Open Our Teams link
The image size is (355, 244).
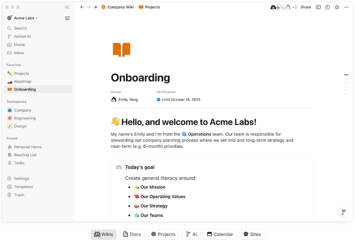pyautogui.click(x=149, y=216)
